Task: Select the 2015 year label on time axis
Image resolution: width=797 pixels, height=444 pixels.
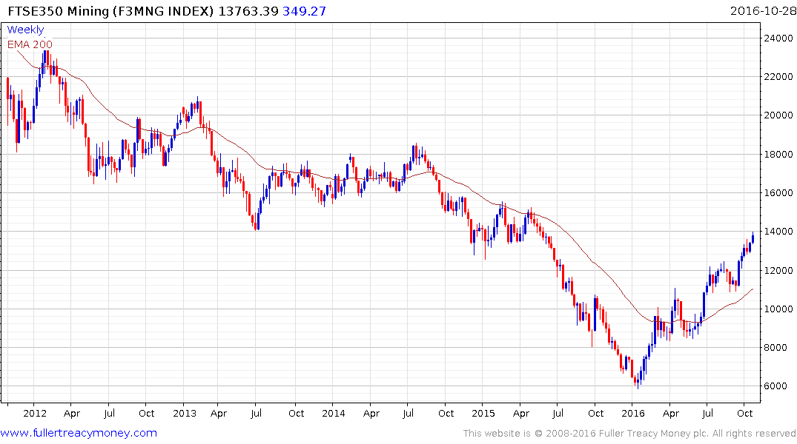Action: click(483, 413)
